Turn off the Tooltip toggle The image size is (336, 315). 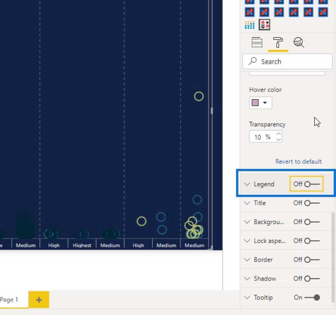pos(312,297)
